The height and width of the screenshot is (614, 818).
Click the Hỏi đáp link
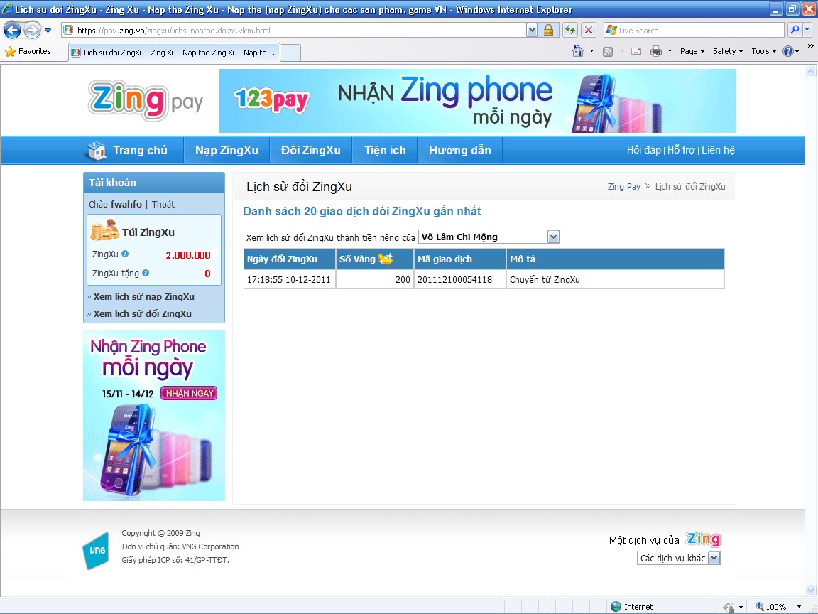644,151
